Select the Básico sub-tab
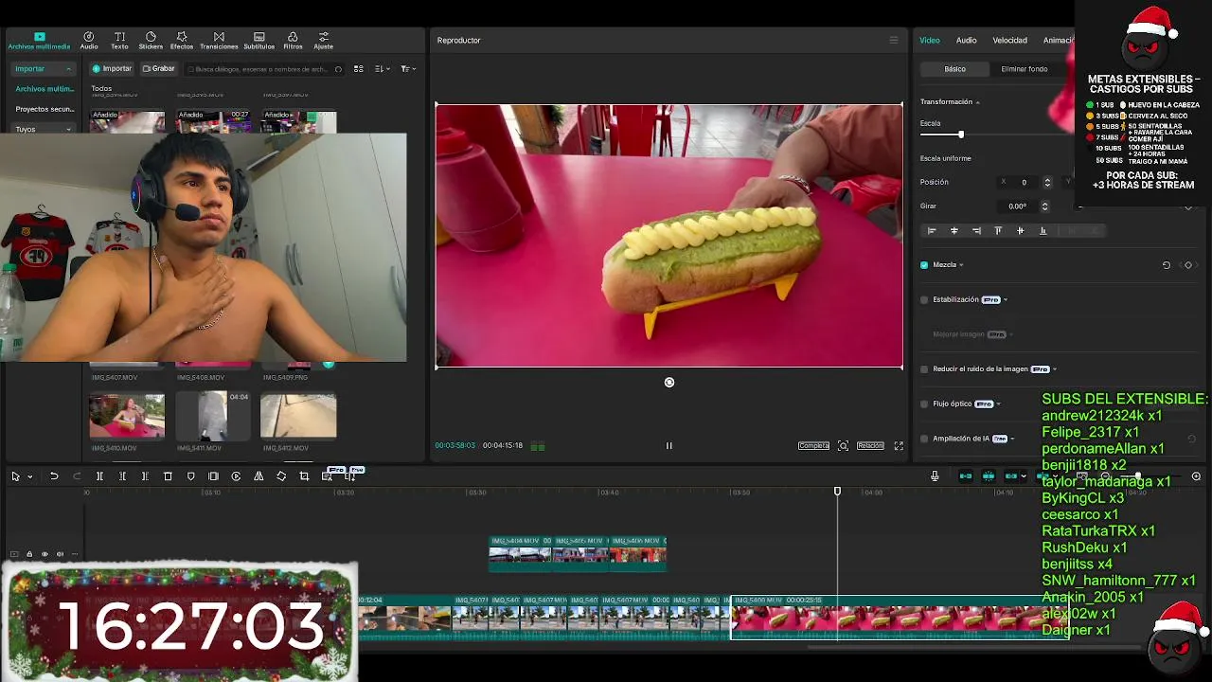This screenshot has width=1212, height=682. point(954,69)
